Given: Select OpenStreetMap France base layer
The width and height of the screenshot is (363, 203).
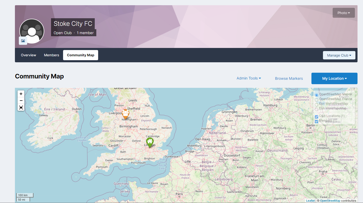Looking at the screenshot, I should 316,100.
